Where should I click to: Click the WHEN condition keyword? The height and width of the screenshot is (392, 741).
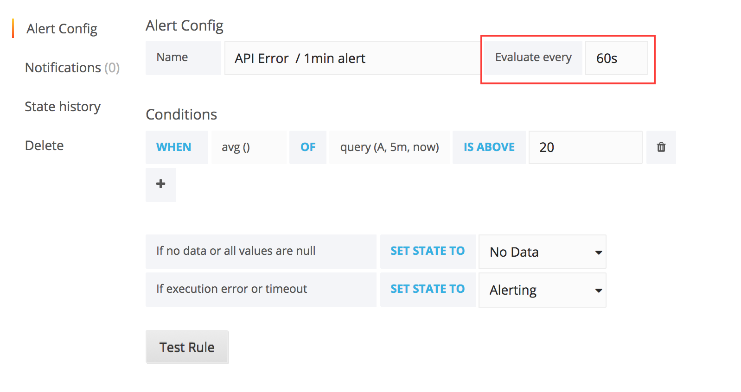tap(173, 147)
